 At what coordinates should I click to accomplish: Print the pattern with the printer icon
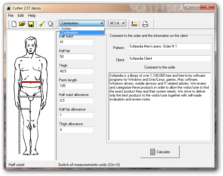(x=145, y=24)
